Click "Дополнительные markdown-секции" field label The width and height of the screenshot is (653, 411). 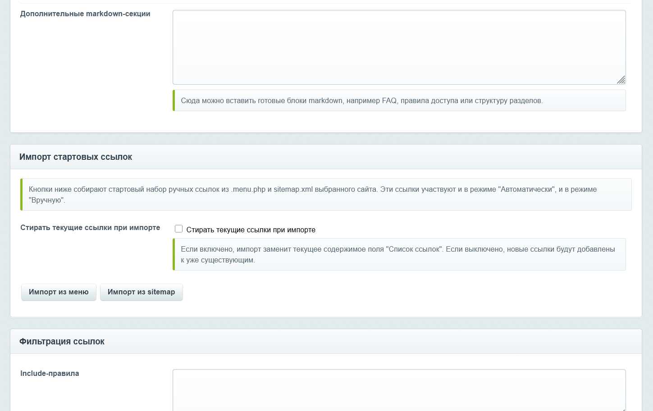point(85,14)
